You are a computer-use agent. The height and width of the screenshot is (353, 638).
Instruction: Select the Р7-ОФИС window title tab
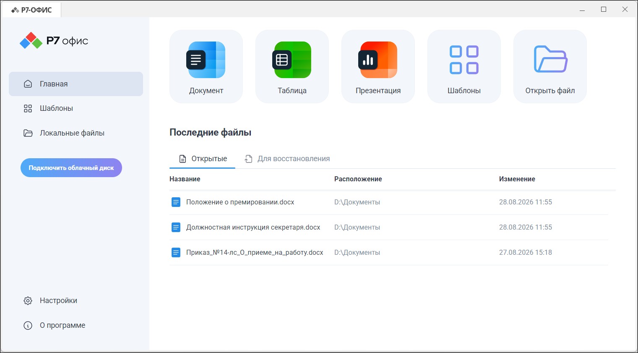[32, 10]
